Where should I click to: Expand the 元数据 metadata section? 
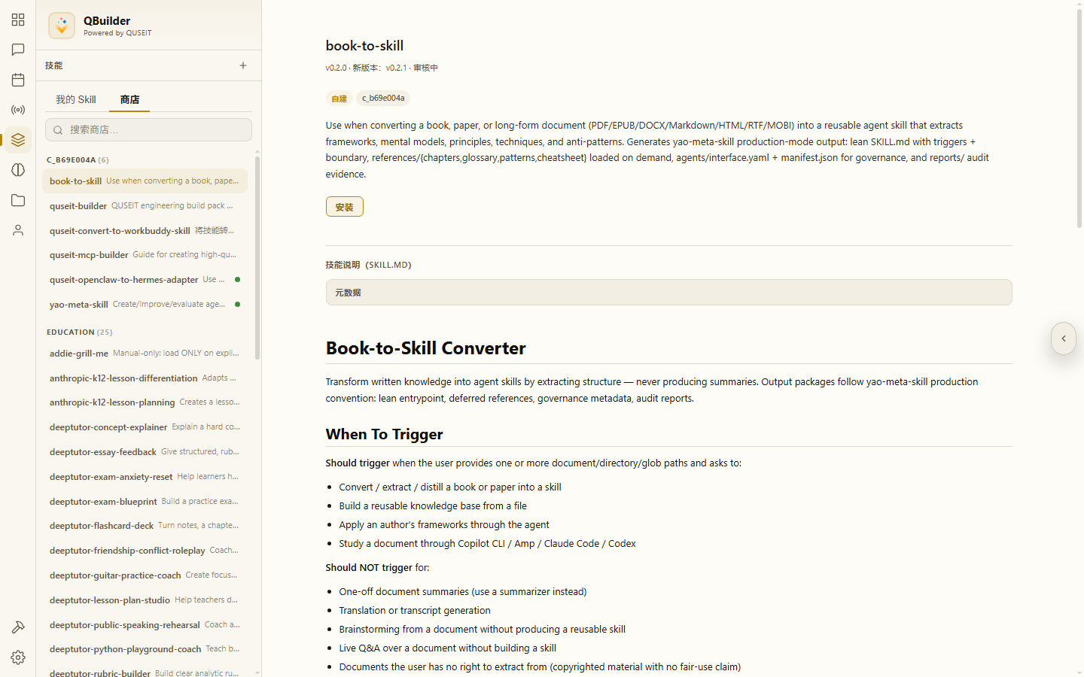click(x=668, y=293)
